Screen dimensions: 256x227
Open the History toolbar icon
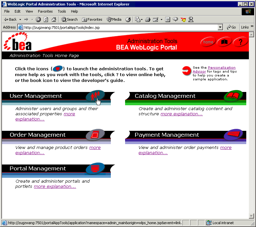(128, 19)
